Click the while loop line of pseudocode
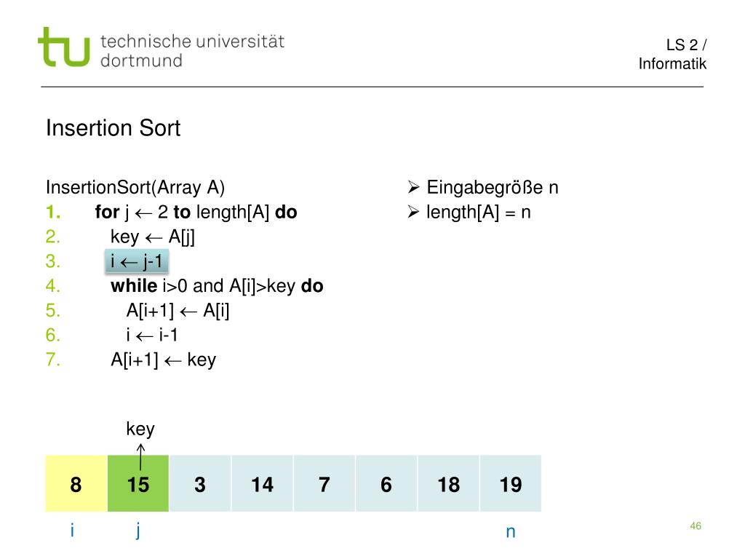Image resolution: width=745 pixels, height=559 pixels. [217, 286]
